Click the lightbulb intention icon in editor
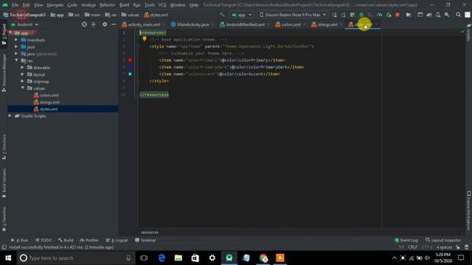The height and width of the screenshot is (265, 472). [145, 39]
